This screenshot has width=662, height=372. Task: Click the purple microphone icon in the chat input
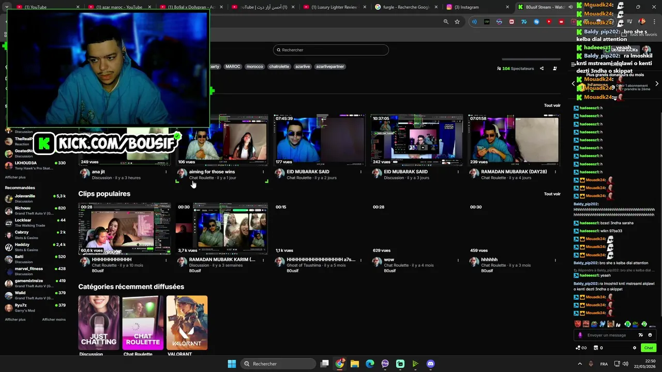click(x=580, y=335)
